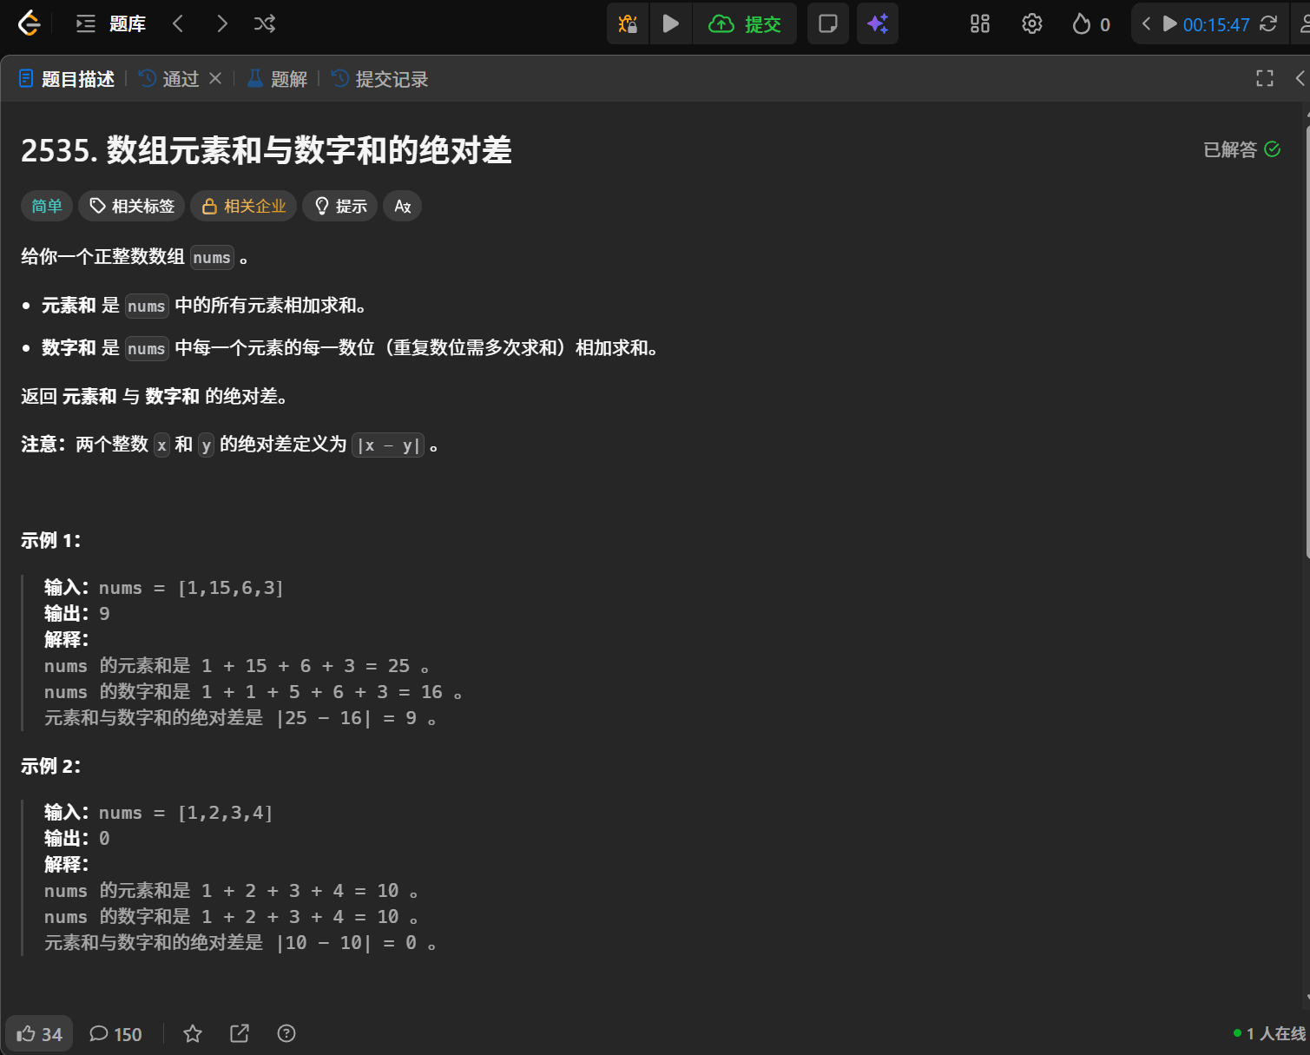Switch to the 通过 tab
Viewport: 1310px width, 1055px height.
pos(169,79)
